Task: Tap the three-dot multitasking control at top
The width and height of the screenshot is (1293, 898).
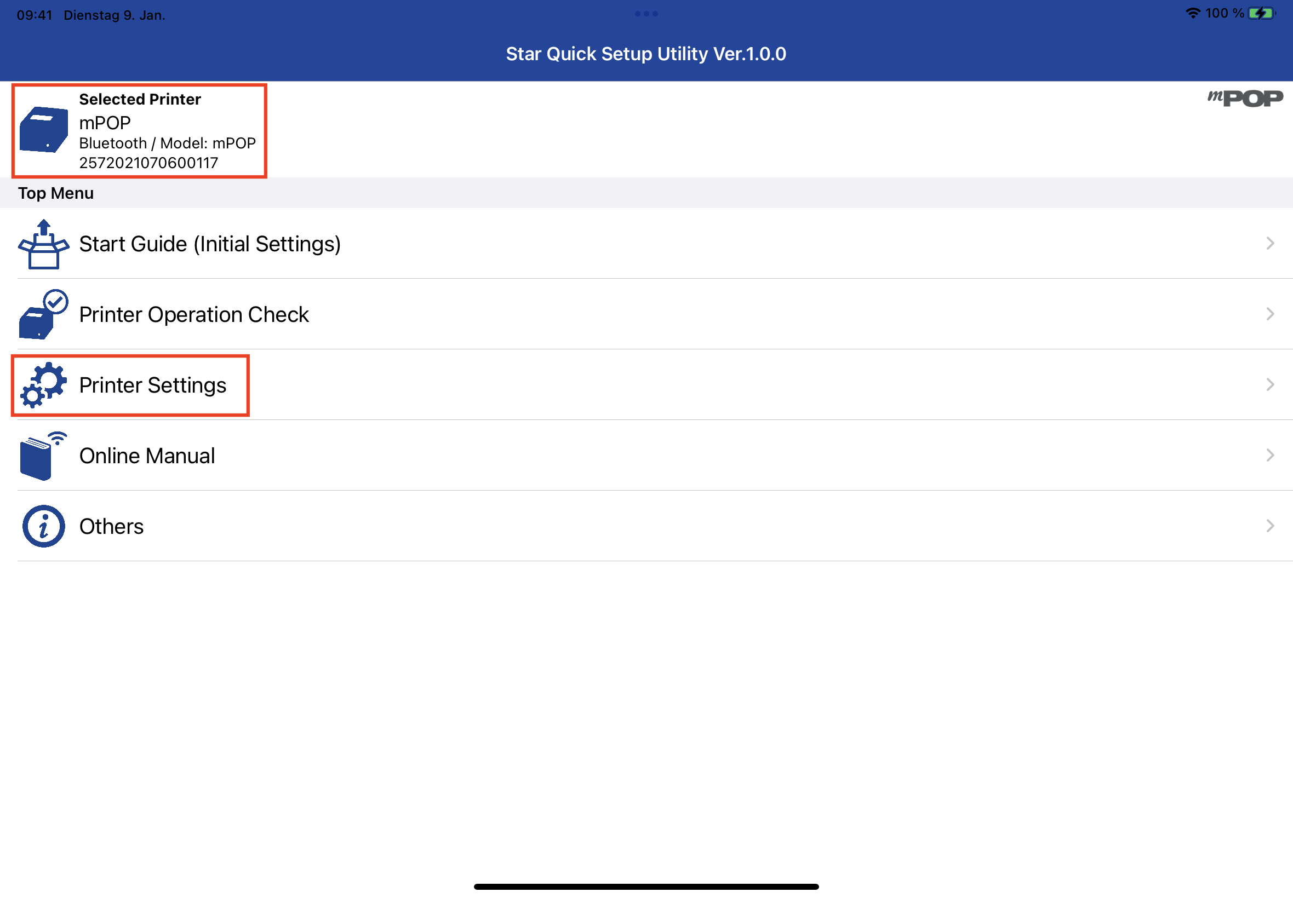Action: click(x=646, y=14)
